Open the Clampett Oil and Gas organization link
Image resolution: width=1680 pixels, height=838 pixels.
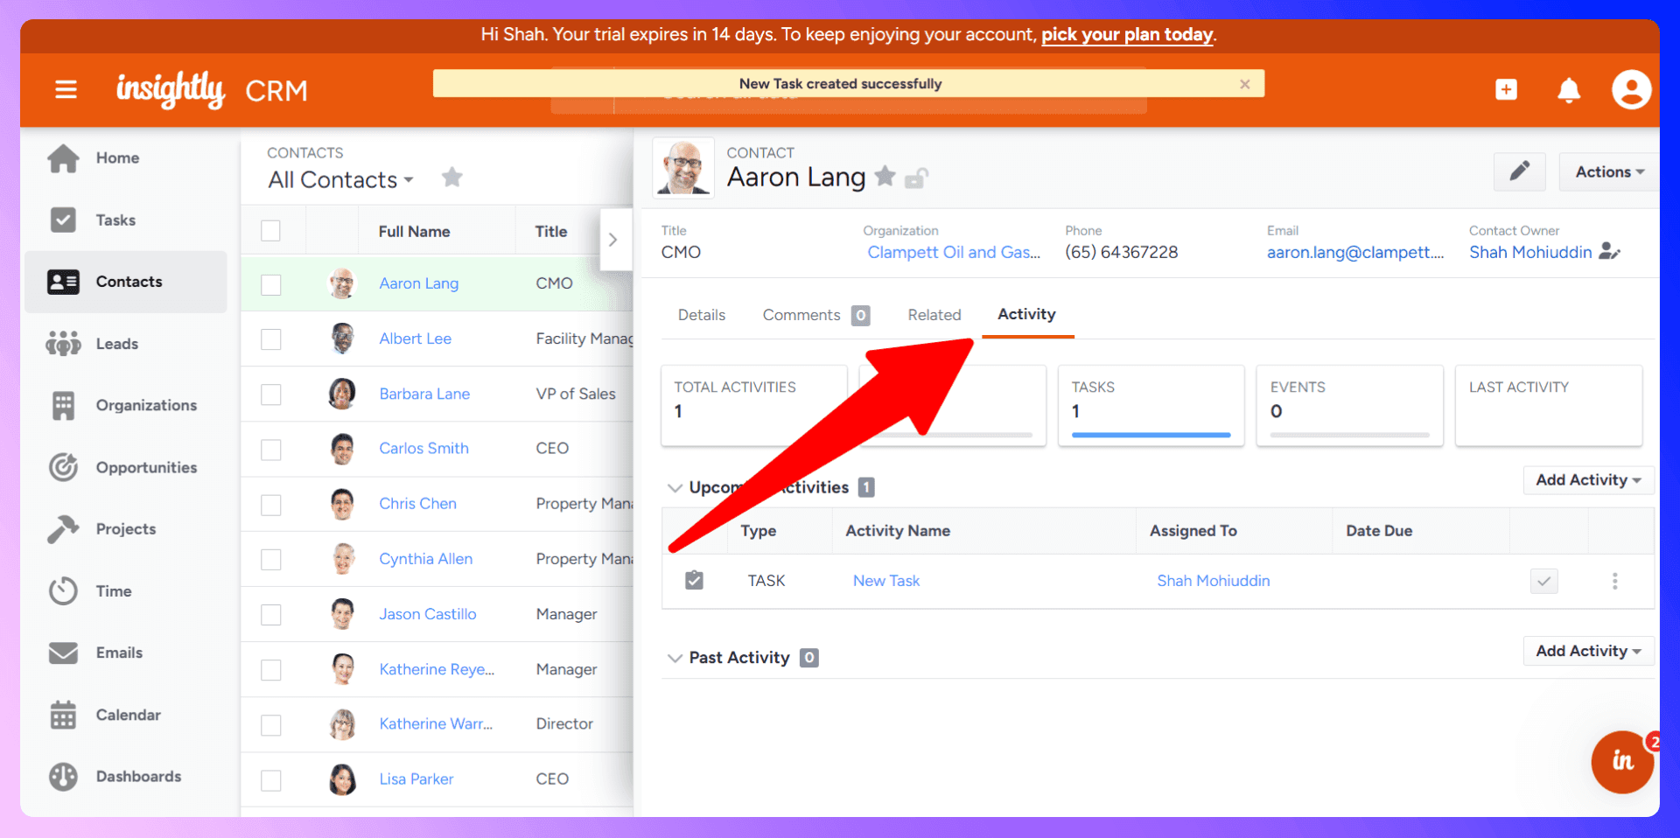(x=954, y=252)
